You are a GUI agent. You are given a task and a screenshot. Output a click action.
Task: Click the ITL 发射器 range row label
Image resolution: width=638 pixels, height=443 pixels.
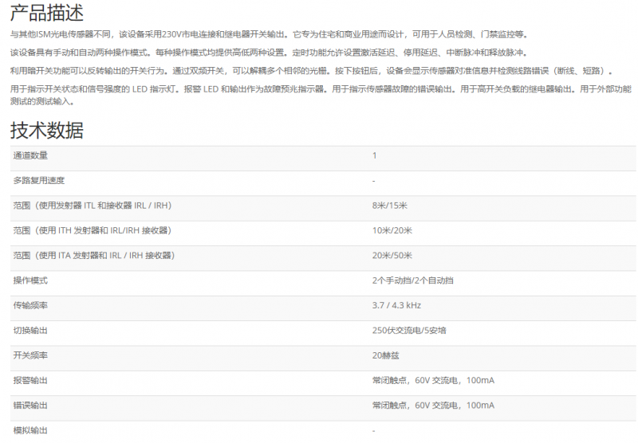tap(93, 206)
